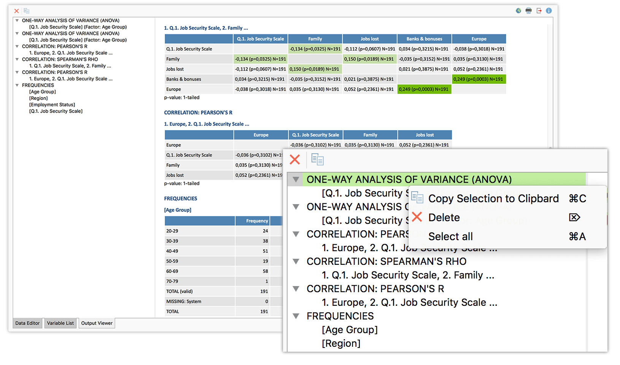The width and height of the screenshot is (620, 365).
Task: Collapse FREQUENCIES in the magnified tree
Action: click(296, 316)
